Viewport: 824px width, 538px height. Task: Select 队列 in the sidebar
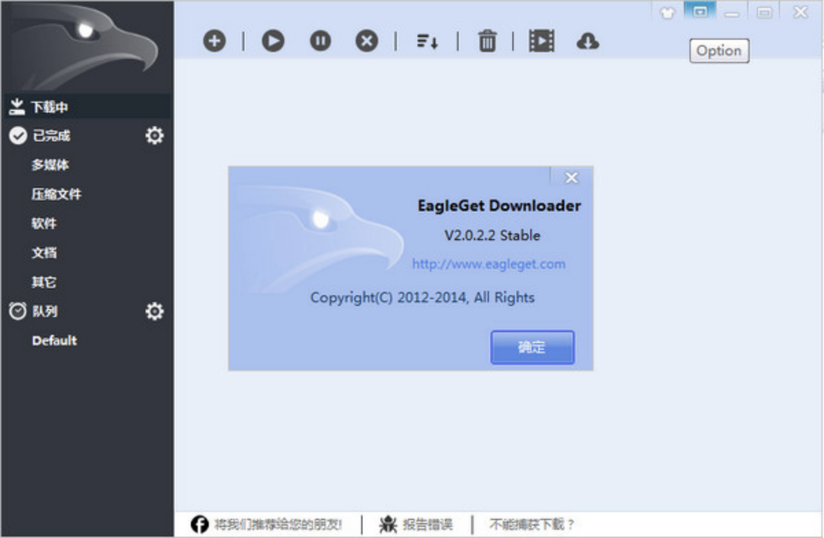[45, 311]
